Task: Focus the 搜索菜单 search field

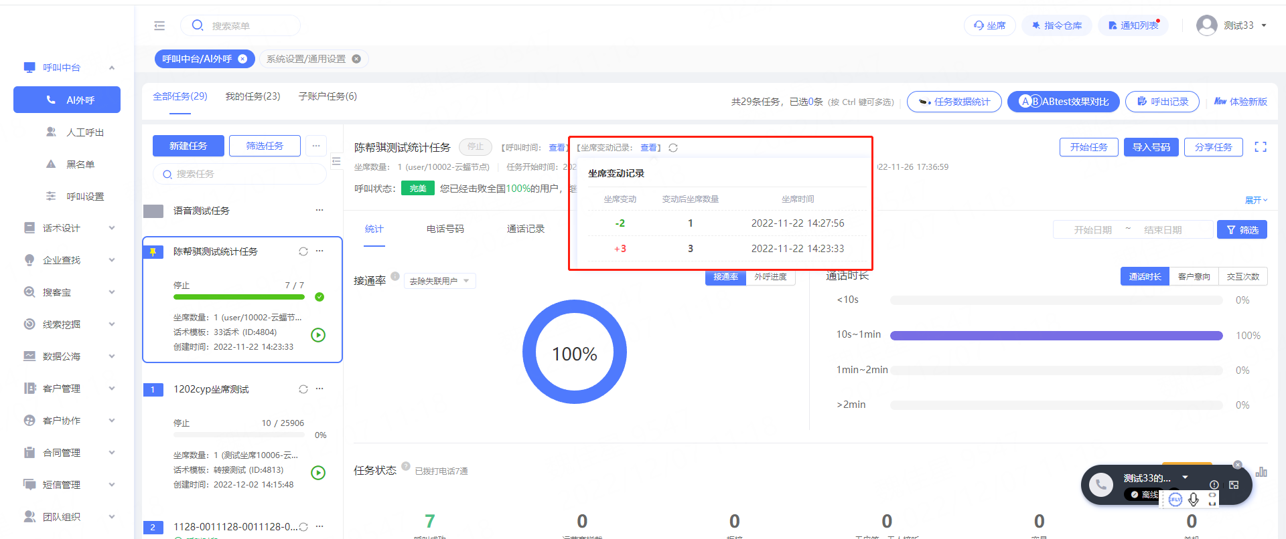Action: coord(240,25)
